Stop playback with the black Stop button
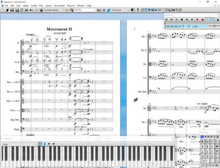220x168 pixels. 182,20
